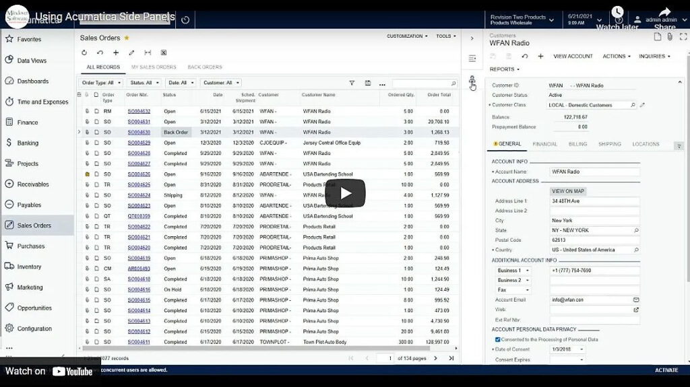Toggle Consented to Processing of Personal Data
Viewport: 690px width, 387px height.
498,339
